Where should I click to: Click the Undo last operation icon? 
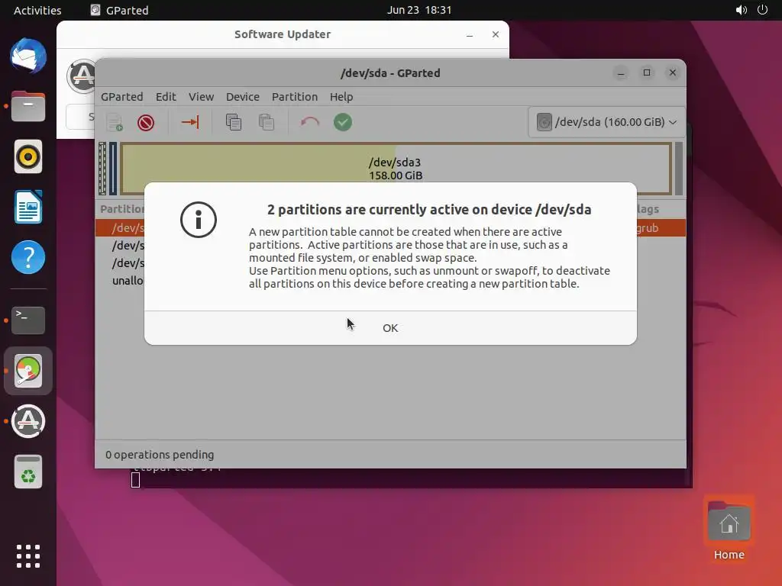click(310, 122)
